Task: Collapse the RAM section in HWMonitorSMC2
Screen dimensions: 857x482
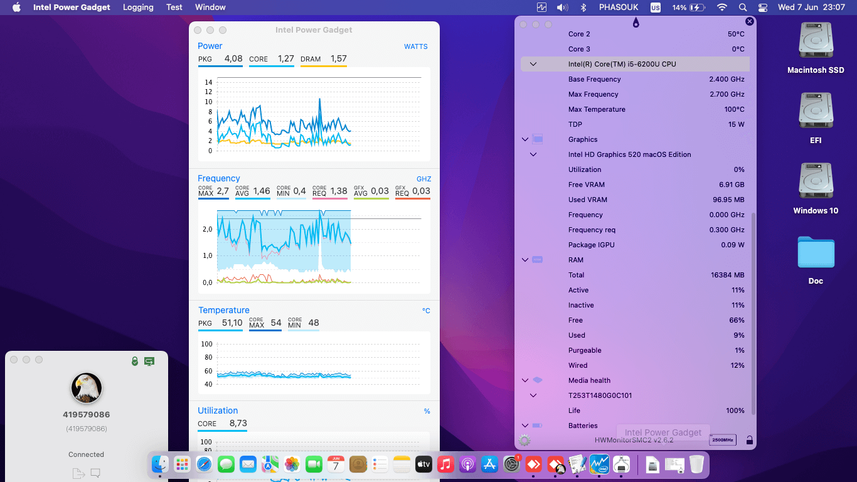Action: (525, 259)
